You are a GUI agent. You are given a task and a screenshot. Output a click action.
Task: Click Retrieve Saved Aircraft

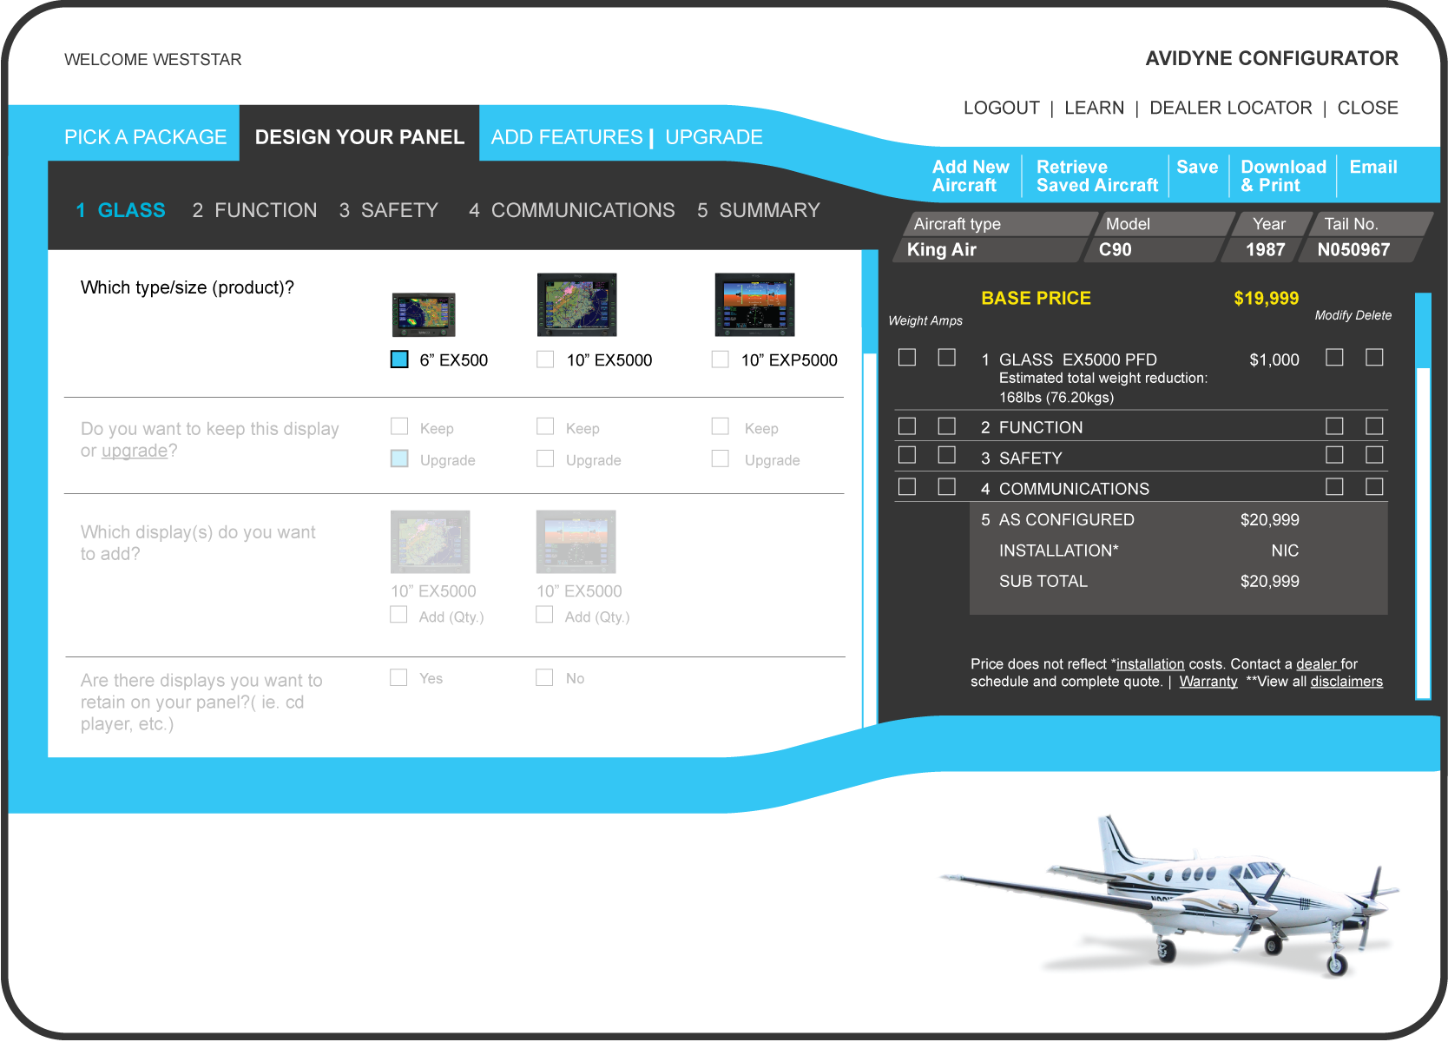click(x=1097, y=175)
